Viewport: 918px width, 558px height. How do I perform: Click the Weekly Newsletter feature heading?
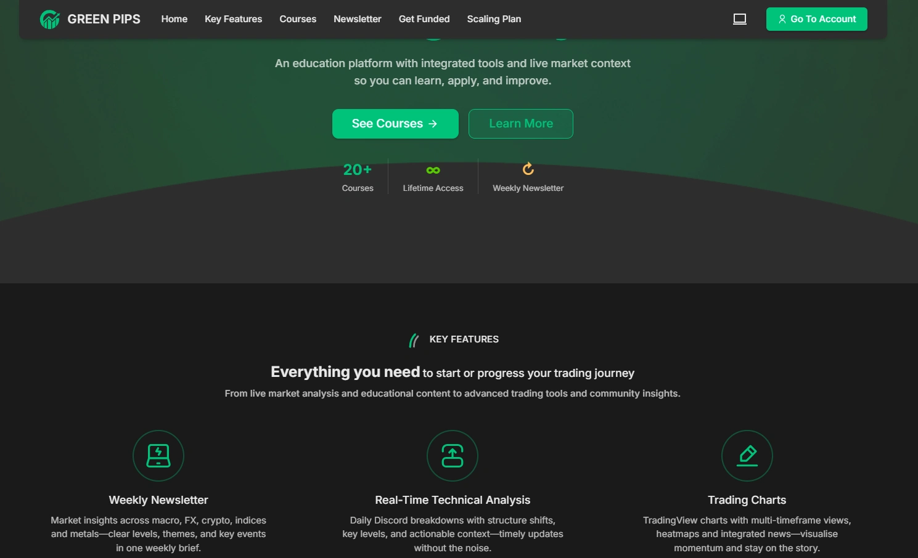(158, 500)
